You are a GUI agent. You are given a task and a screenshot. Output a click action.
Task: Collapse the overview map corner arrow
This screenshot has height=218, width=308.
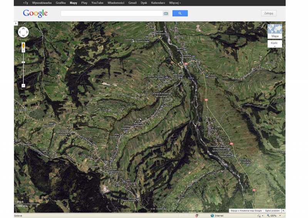point(283,211)
